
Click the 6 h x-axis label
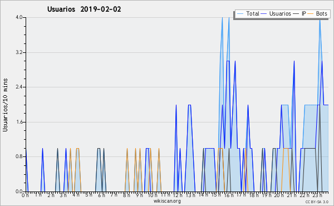point(101,195)
